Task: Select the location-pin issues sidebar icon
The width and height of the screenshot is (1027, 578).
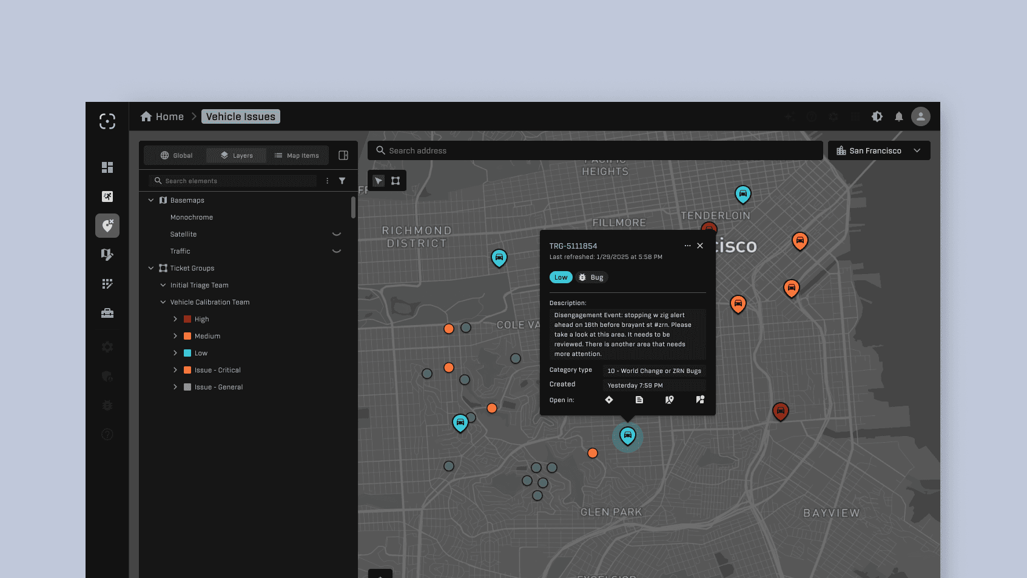Action: (x=107, y=226)
